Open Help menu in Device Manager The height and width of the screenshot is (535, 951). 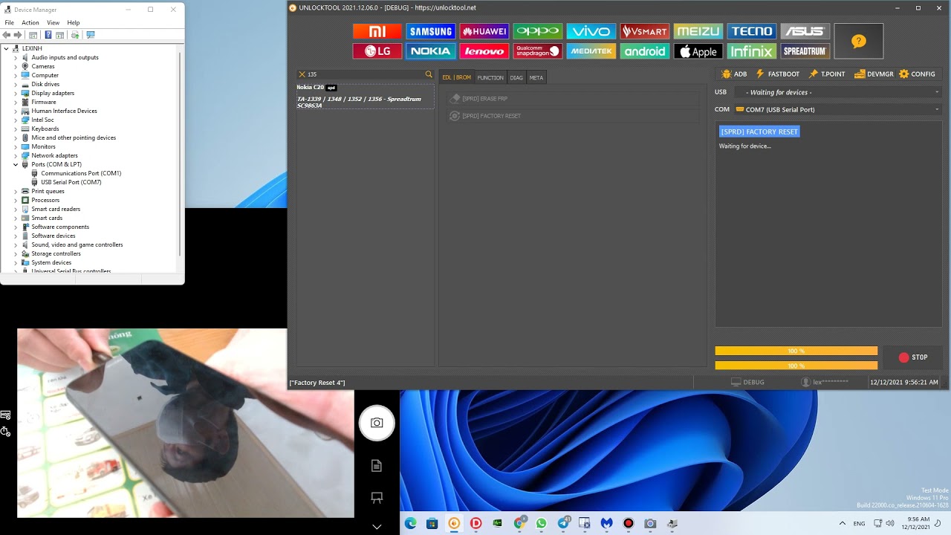74,22
